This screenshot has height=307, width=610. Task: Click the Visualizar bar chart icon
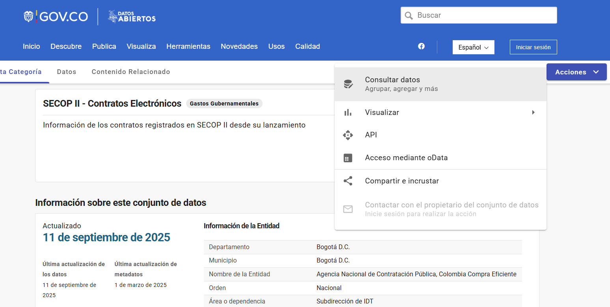coord(348,113)
